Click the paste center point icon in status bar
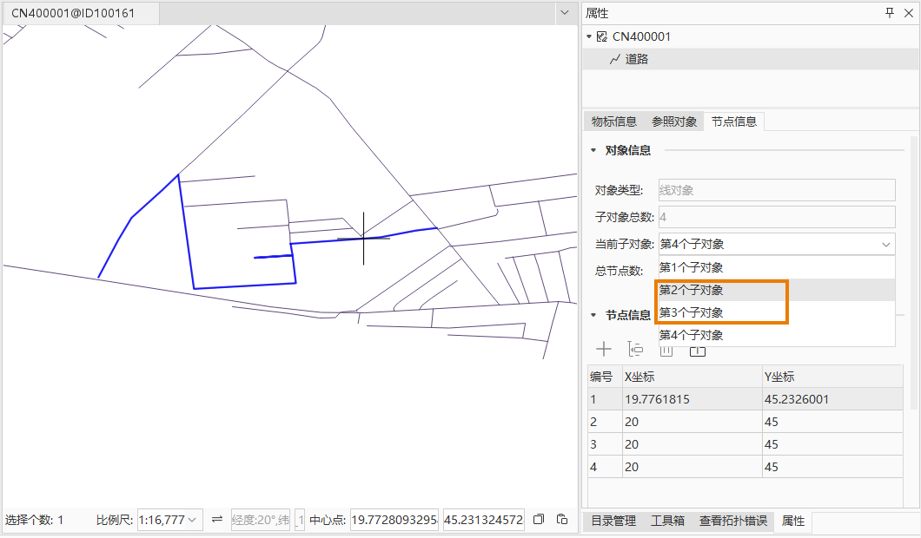The image size is (921, 538). pos(561,520)
